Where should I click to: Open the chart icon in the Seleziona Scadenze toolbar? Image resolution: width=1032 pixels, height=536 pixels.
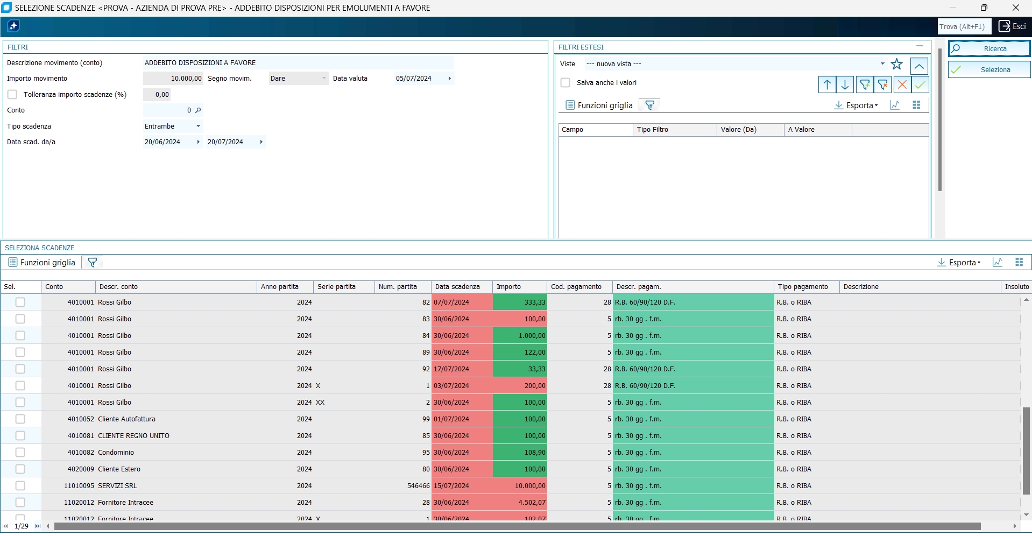click(997, 263)
